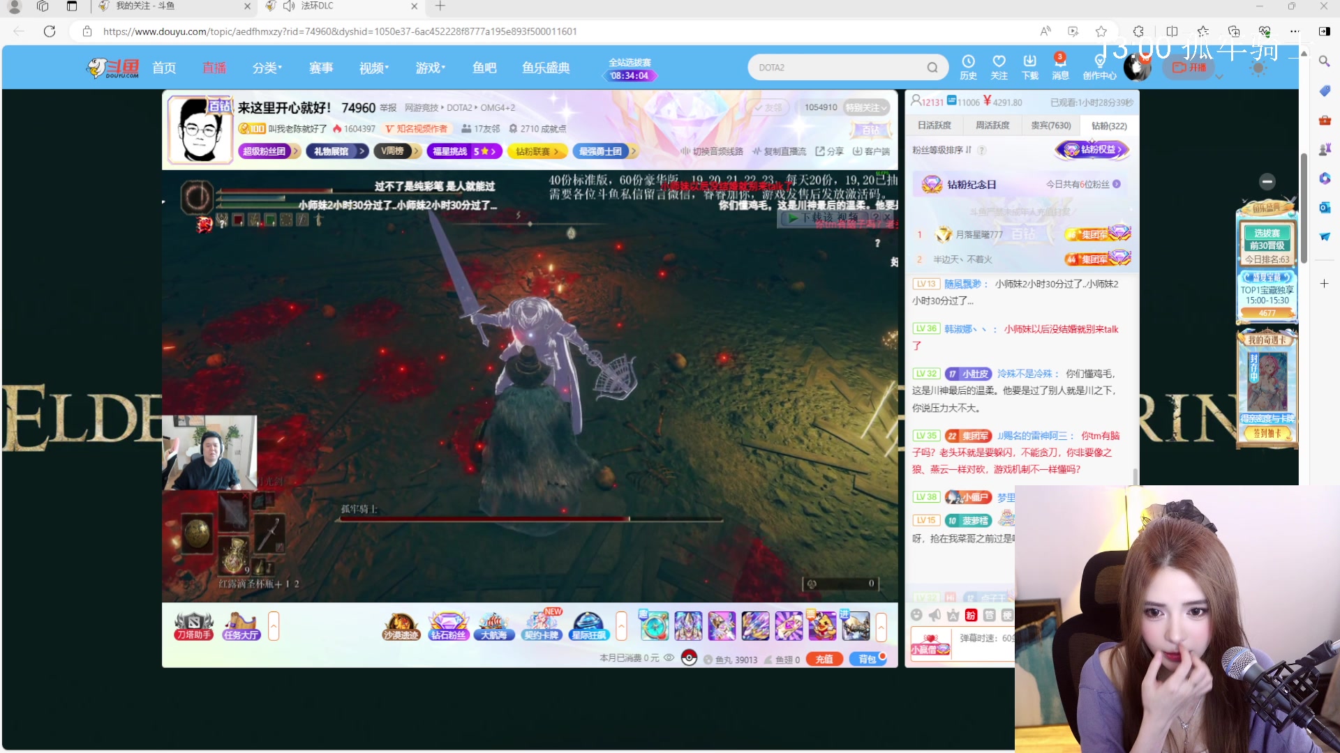Open 钻粉权益 benefits button
Image resolution: width=1340 pixels, height=753 pixels.
[x=1092, y=149]
